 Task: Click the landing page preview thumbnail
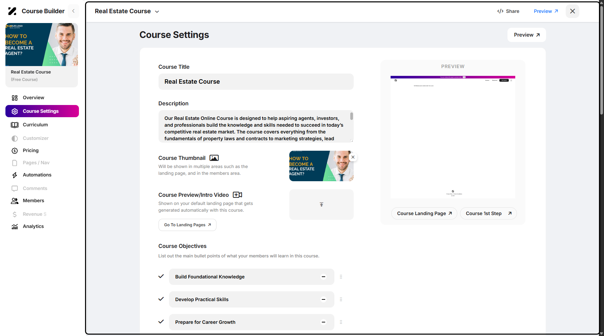tap(453, 137)
